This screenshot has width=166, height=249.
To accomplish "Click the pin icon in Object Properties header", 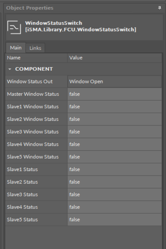I will pyautogui.click(x=159, y=8).
